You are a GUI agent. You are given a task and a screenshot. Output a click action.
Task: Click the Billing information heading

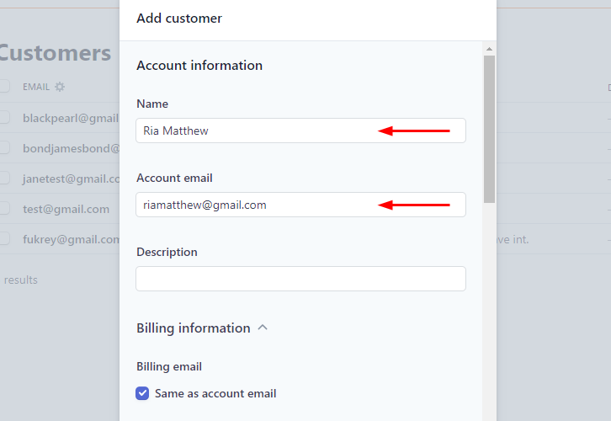194,328
